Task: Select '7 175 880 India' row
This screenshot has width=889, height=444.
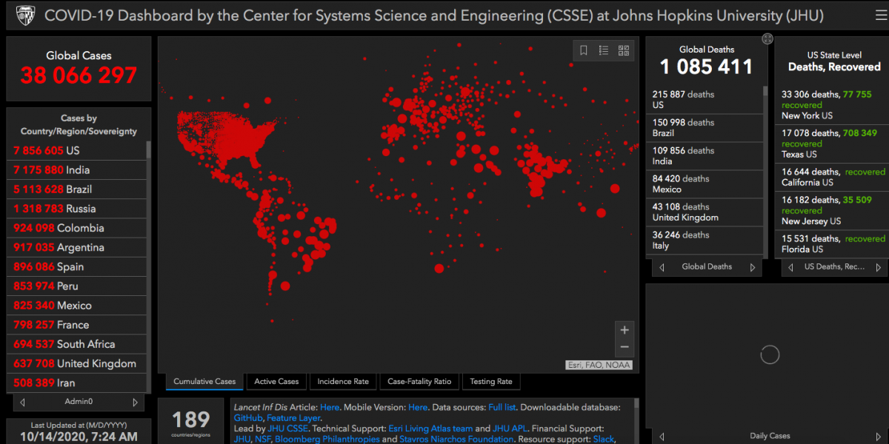Action: (78, 169)
